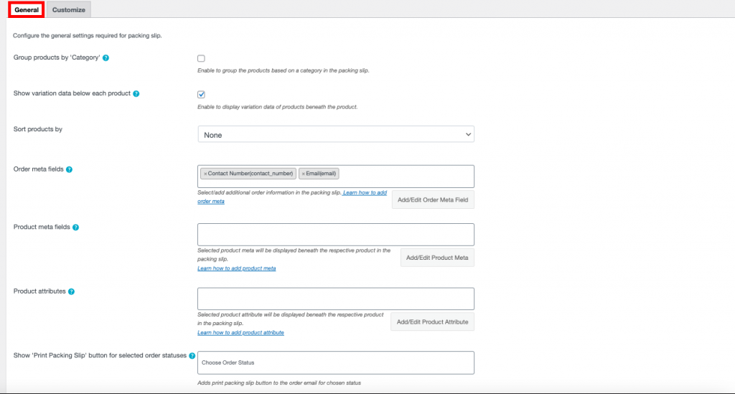The height and width of the screenshot is (394, 735).
Task: Show help for Product attributes
Action: point(71,291)
